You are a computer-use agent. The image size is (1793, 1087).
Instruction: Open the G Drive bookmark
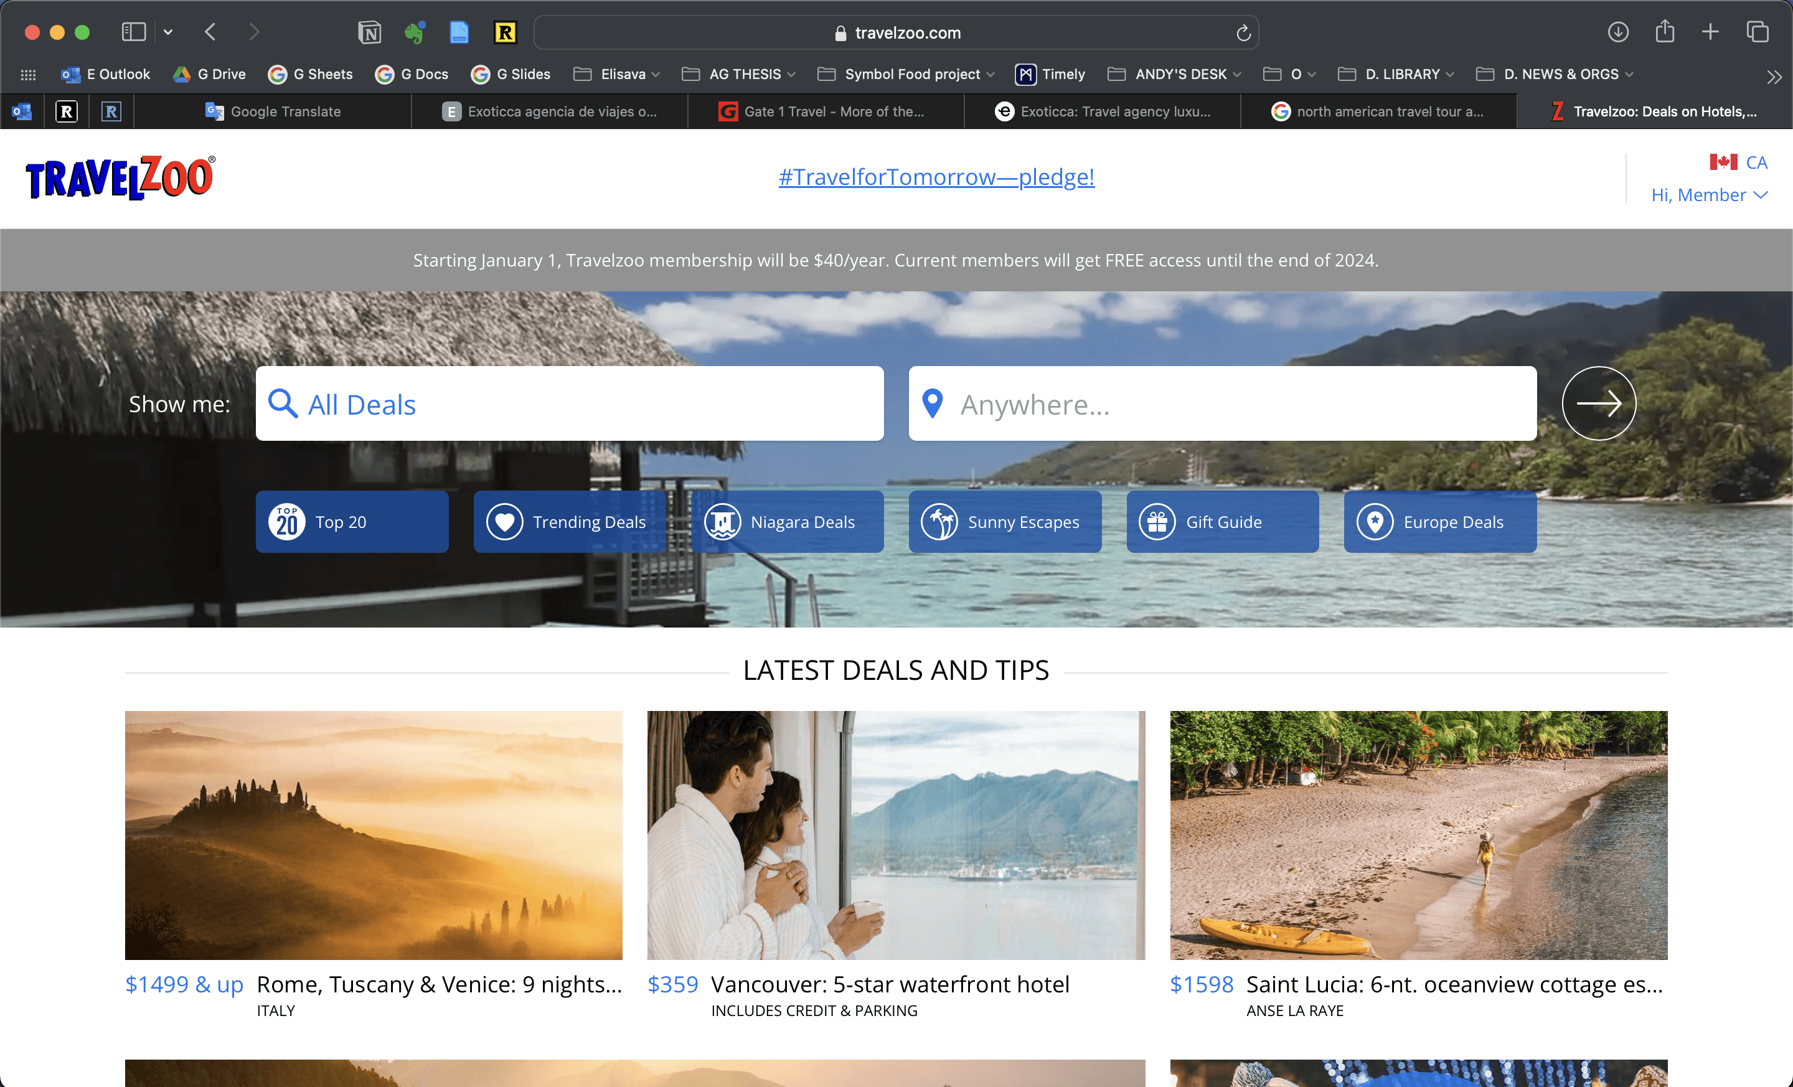pos(210,74)
